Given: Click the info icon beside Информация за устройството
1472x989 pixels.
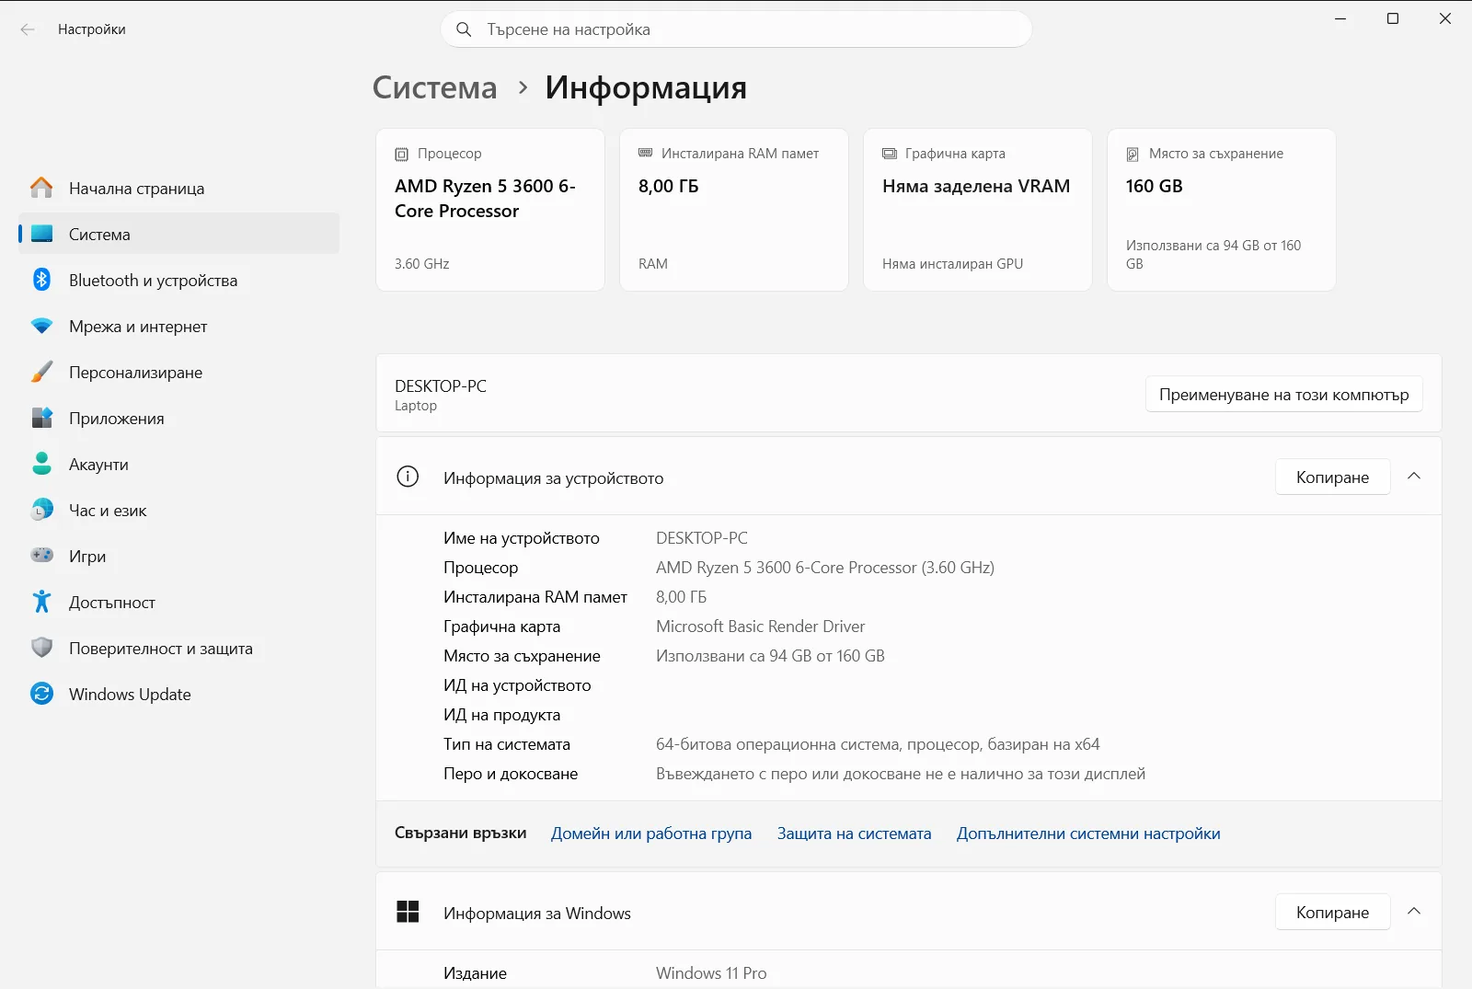Looking at the screenshot, I should pos(408,477).
